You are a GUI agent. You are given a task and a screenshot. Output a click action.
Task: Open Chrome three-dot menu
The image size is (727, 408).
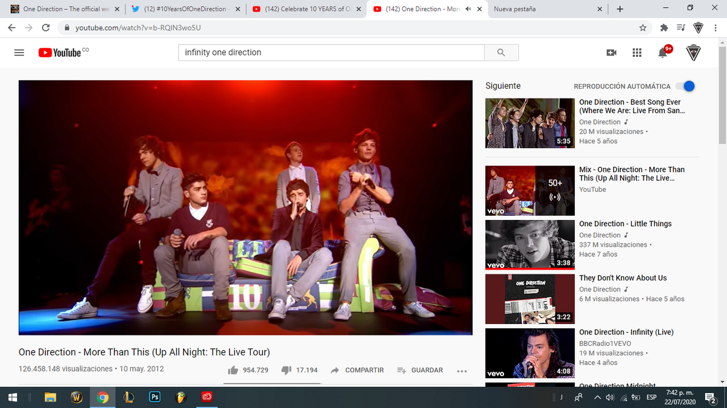(715, 28)
